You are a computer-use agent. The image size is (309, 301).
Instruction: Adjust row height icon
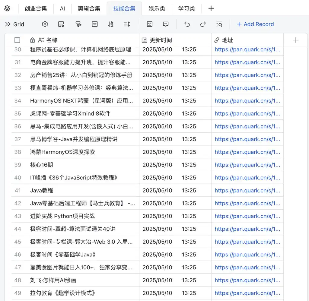coord(127,24)
